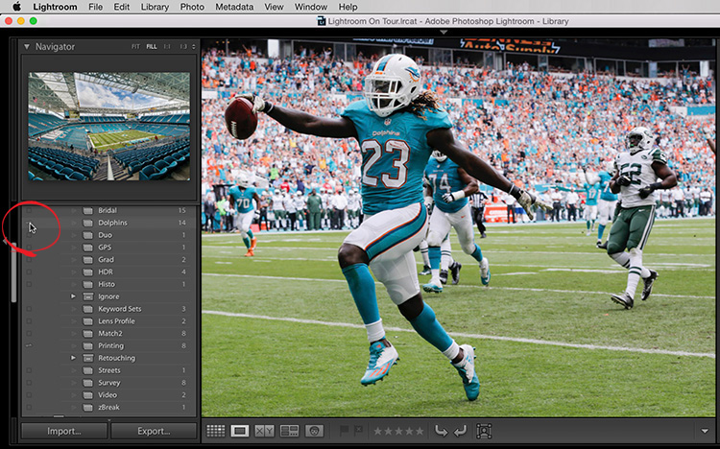Toggle sync checkbox for GPS collection
Screen dimensions: 720x449
pyautogui.click(x=29, y=248)
